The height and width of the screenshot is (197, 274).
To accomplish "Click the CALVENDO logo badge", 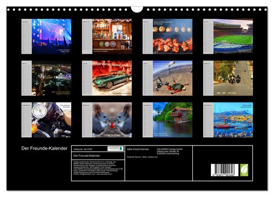I will click(116, 149).
